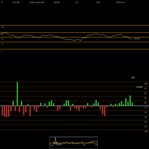Click the 'SI & MR' header text
Screen dimensions: 149x149
[16, 2]
